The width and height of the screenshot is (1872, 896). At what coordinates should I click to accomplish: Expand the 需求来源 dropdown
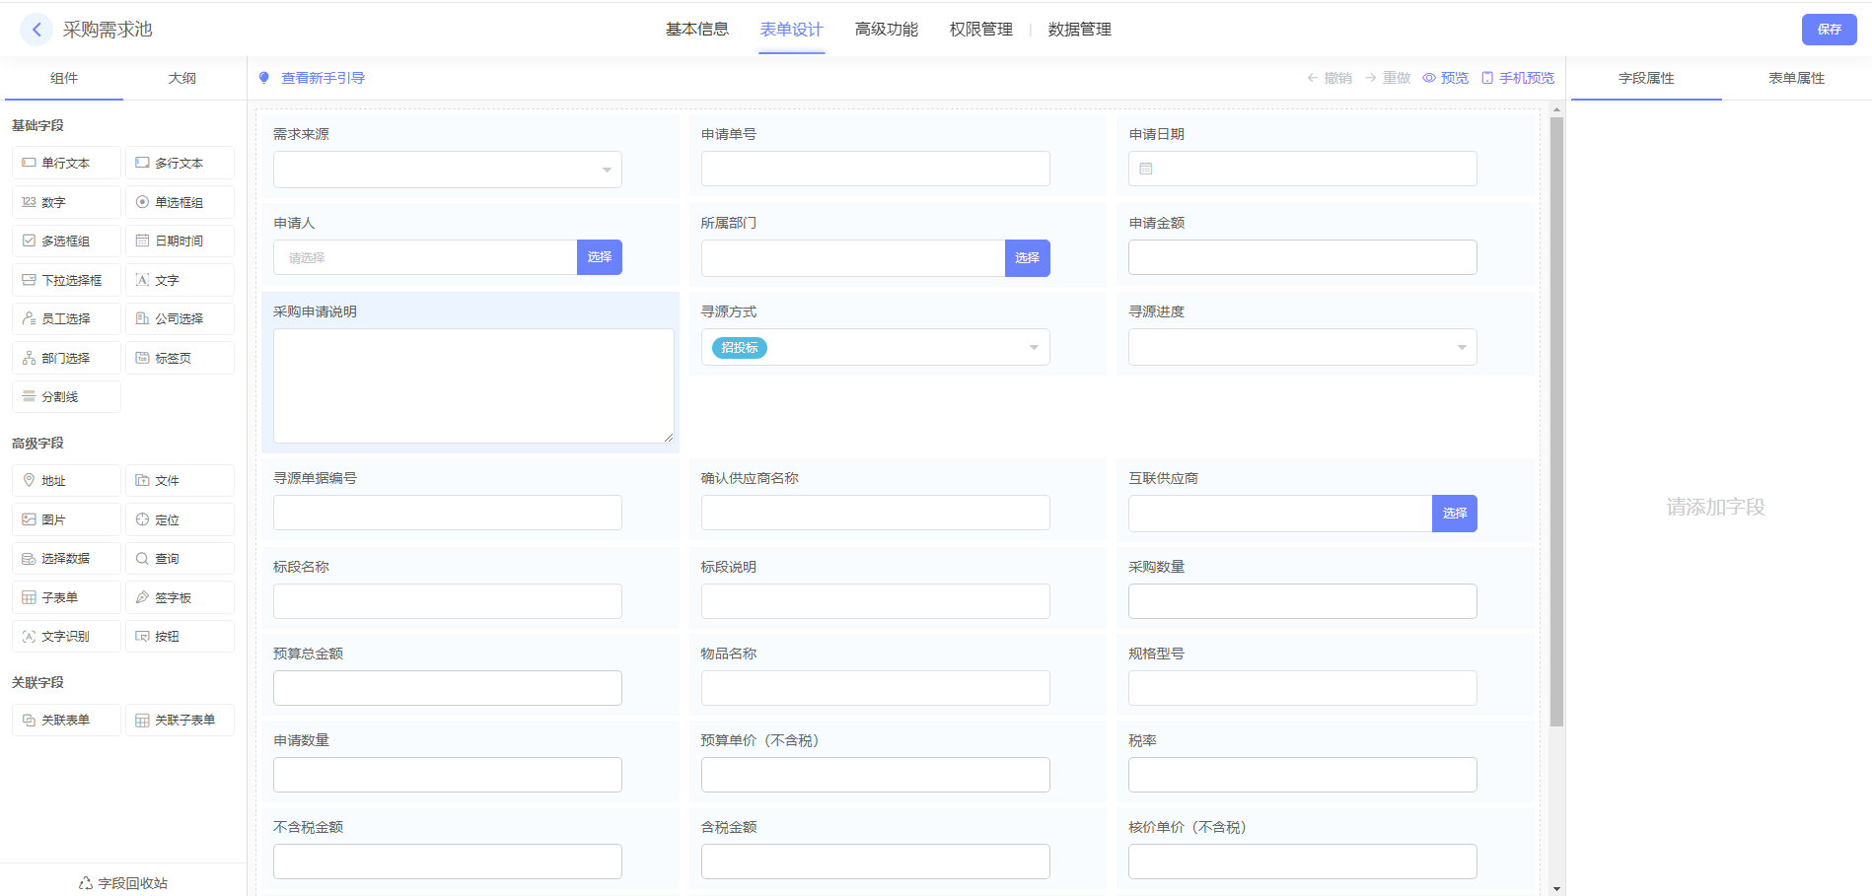pos(447,170)
